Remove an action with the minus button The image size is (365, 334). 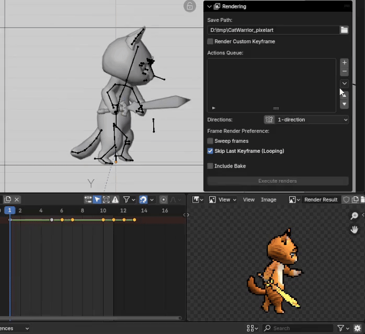tap(344, 71)
